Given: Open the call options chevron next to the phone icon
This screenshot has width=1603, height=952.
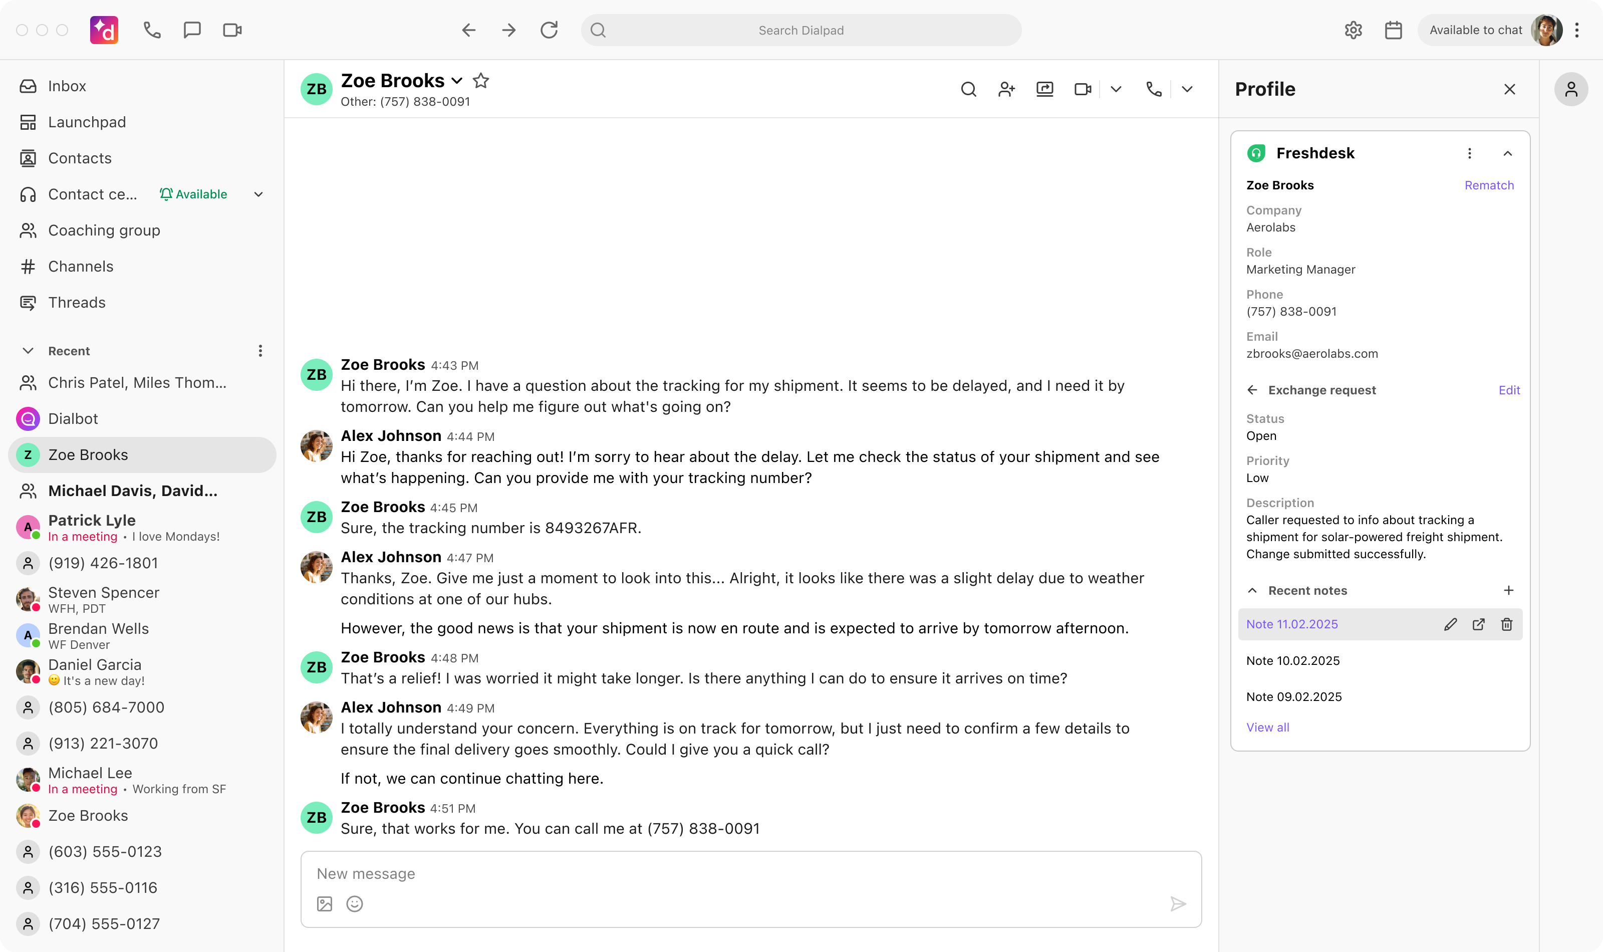Looking at the screenshot, I should (1187, 89).
